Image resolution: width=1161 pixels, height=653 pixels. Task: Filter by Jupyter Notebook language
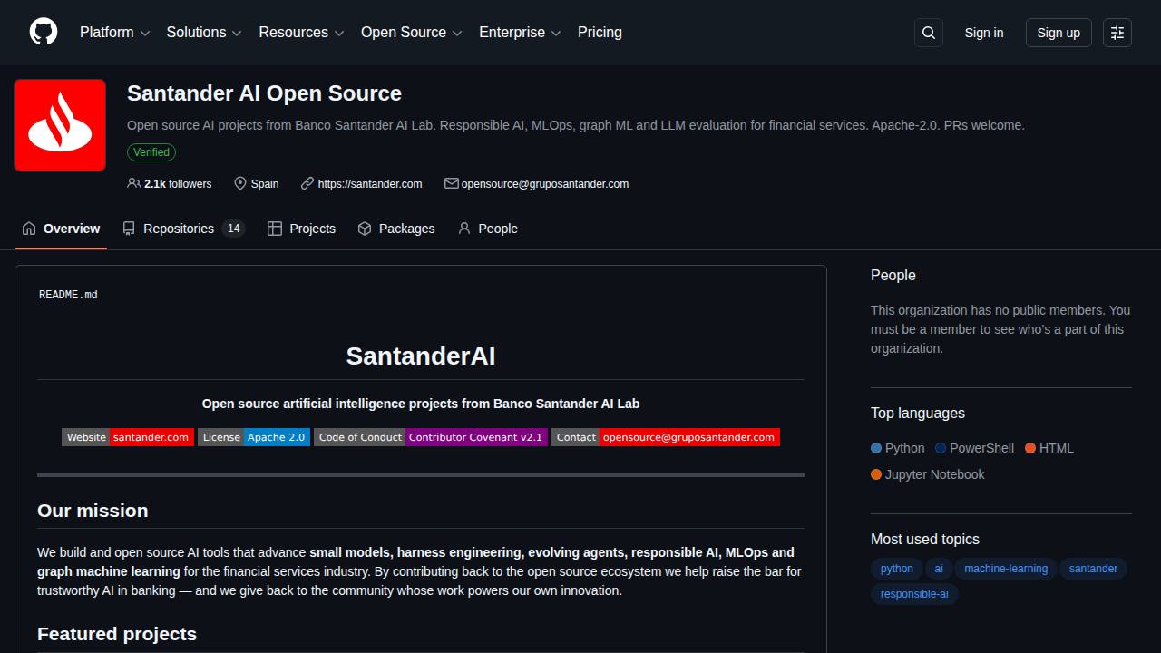click(x=928, y=474)
